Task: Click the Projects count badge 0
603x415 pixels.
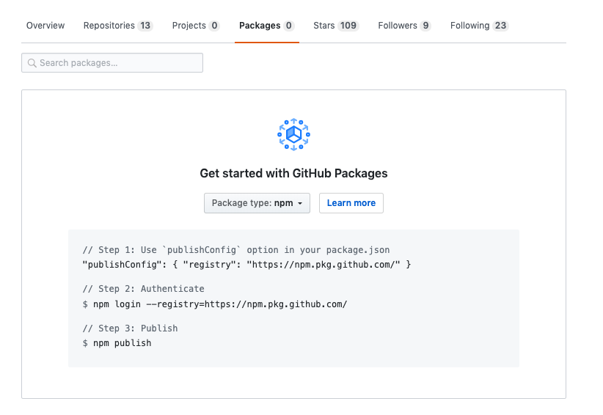Action: coord(214,26)
